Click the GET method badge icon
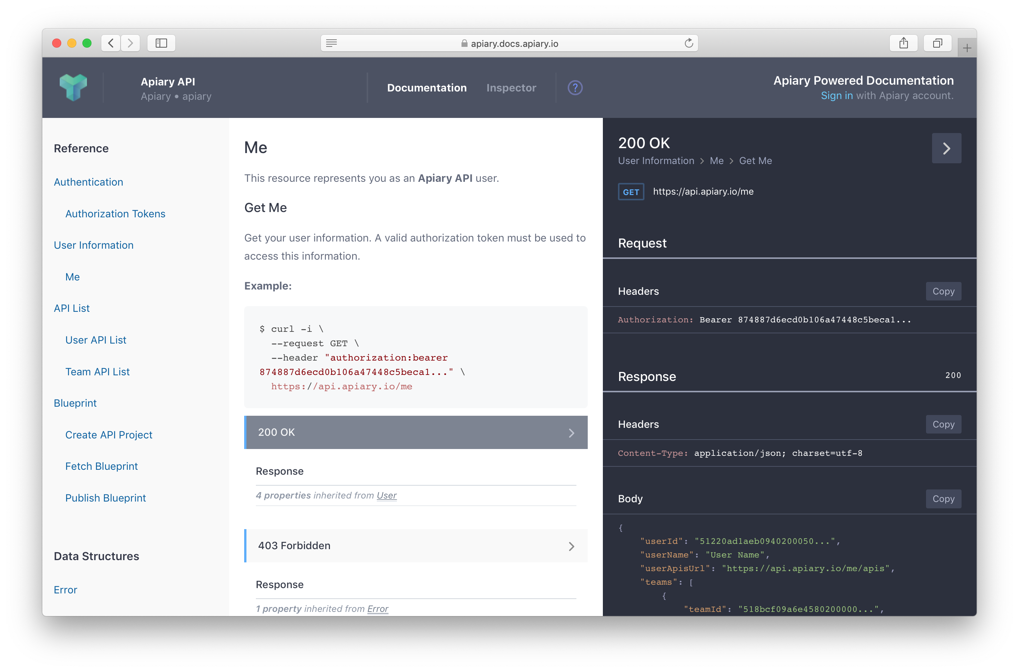1019x672 pixels. click(630, 191)
